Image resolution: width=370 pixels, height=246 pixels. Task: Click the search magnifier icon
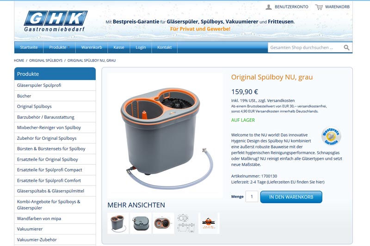pyautogui.click(x=346, y=48)
